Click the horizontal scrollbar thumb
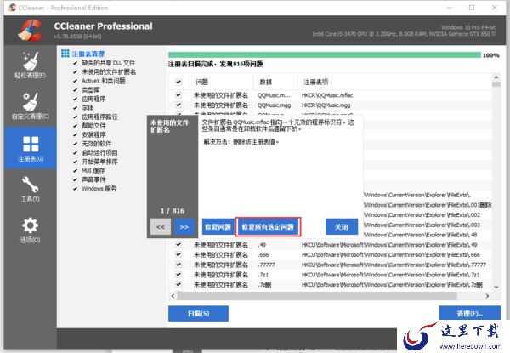Viewport: 510px width, 353px height. 317,296
